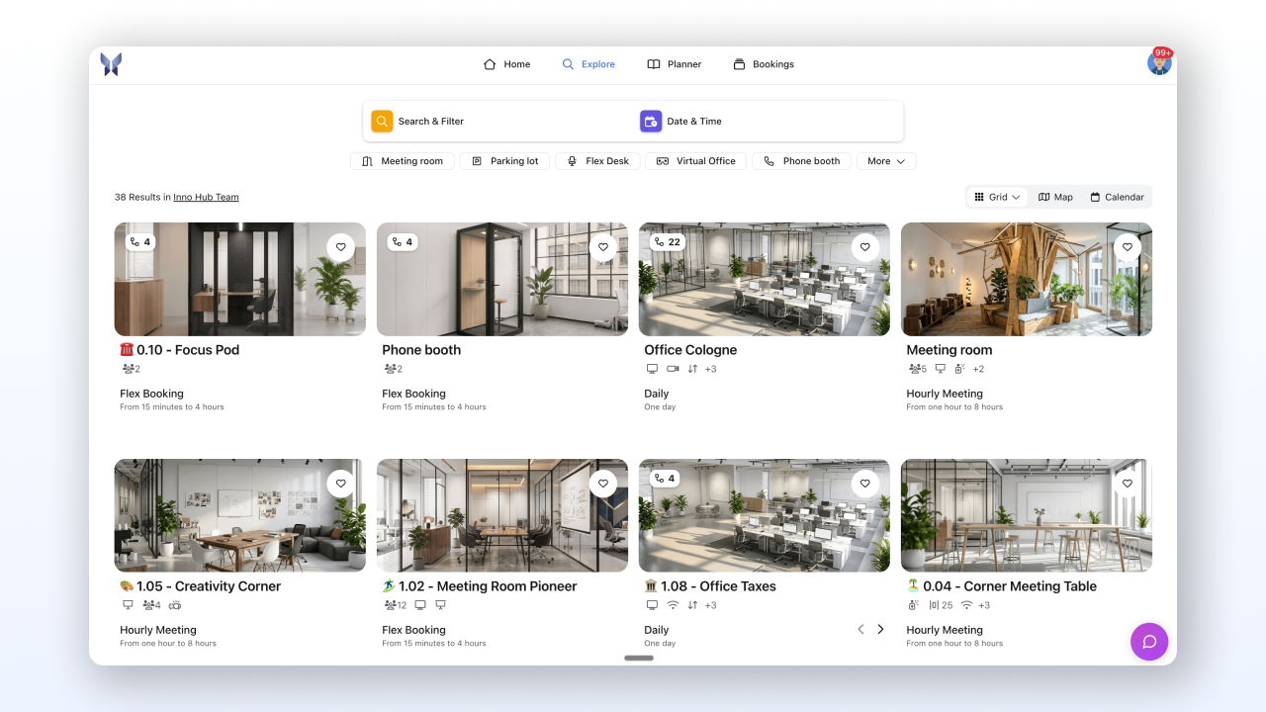Screen dimensions: 1266x712
Task: Click the orange Search & Filter magnifier icon
Action: click(x=382, y=121)
